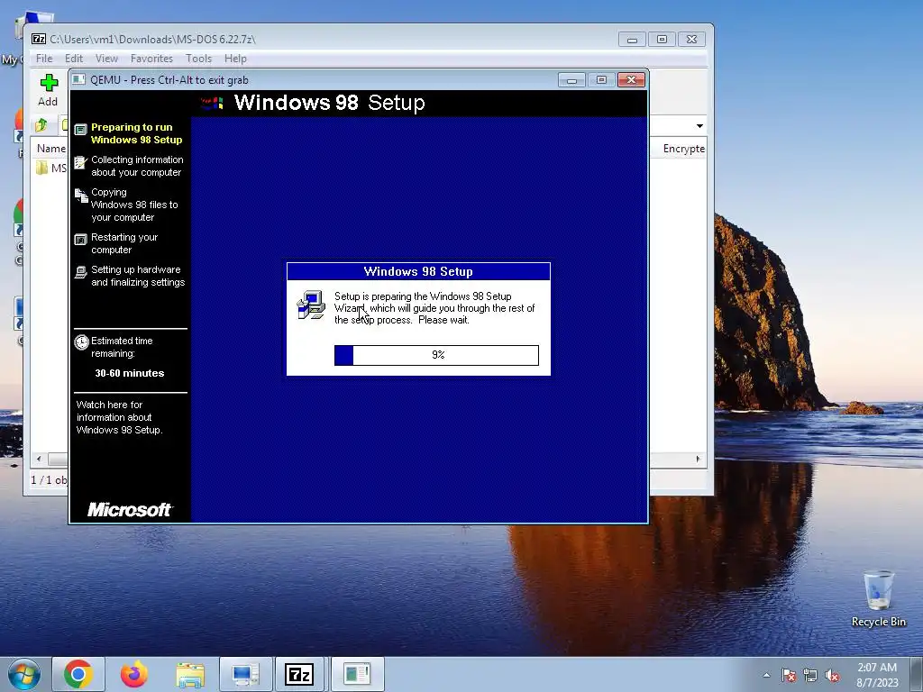
Task: Open the Windows Start menu
Action: point(24,674)
